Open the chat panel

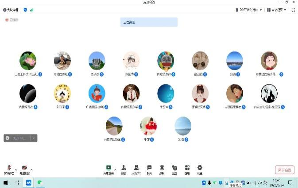pos(150,168)
